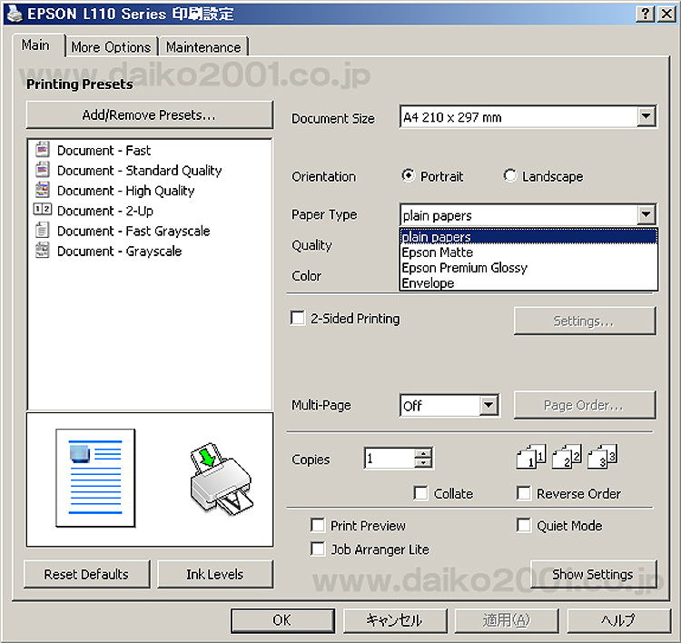Select preset text Document - Fast
Image resolution: width=681 pixels, height=643 pixels.
pos(104,151)
